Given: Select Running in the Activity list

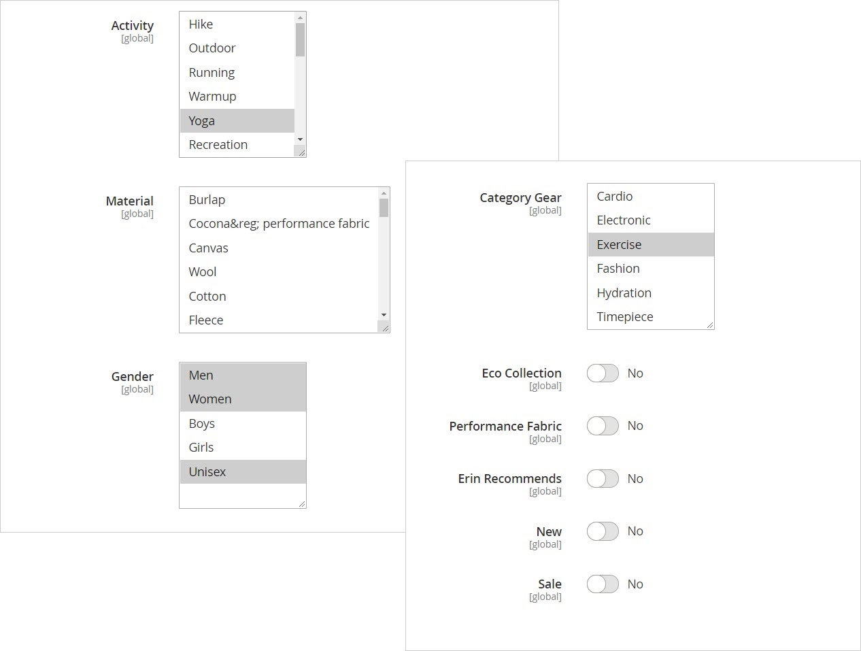Looking at the screenshot, I should 212,72.
